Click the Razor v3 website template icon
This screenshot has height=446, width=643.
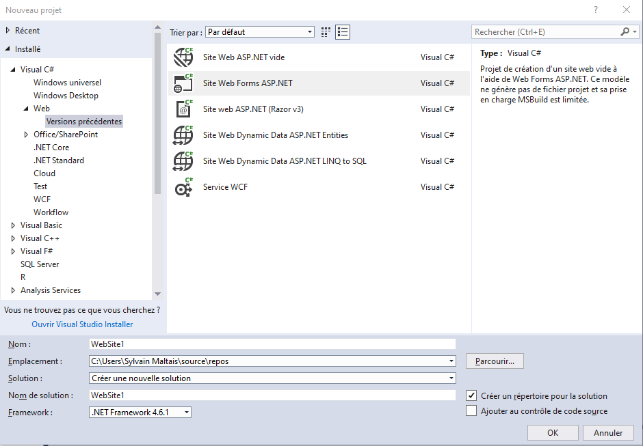point(183,109)
